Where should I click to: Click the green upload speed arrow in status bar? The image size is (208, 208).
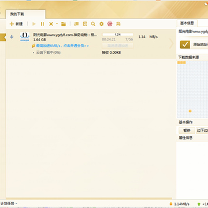199,204
